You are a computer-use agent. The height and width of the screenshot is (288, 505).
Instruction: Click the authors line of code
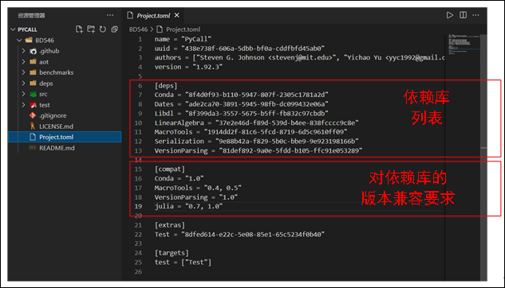pos(300,58)
